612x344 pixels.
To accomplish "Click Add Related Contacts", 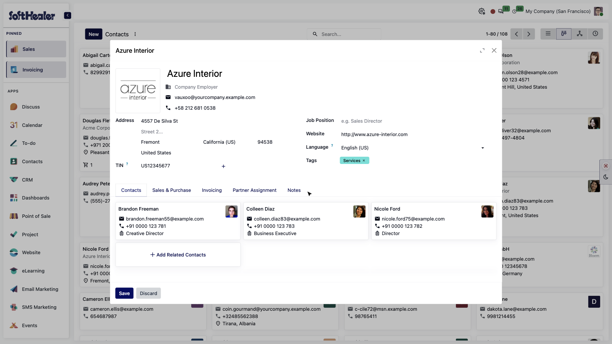I will pyautogui.click(x=178, y=255).
